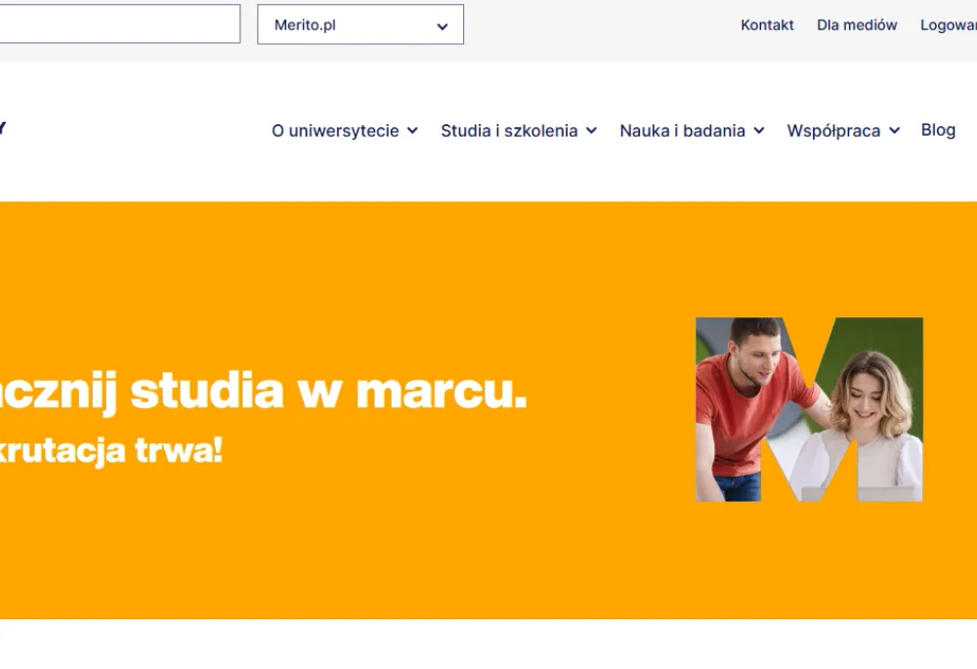Open the Kontakt page
Viewport: 977px width, 669px height.
[x=767, y=24]
